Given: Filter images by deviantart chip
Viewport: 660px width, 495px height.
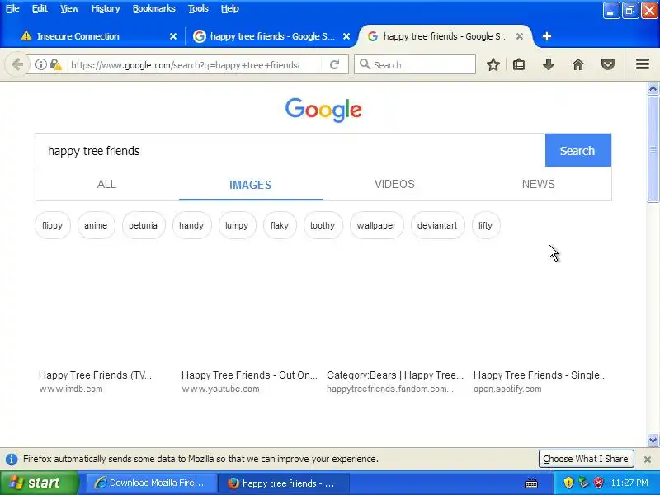Looking at the screenshot, I should (437, 225).
